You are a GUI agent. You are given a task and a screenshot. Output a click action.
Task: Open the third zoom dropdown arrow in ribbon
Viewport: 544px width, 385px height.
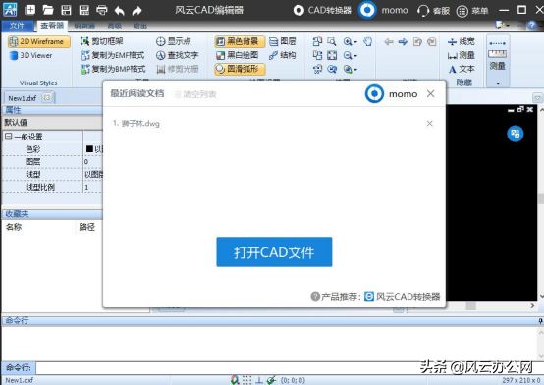(x=355, y=70)
